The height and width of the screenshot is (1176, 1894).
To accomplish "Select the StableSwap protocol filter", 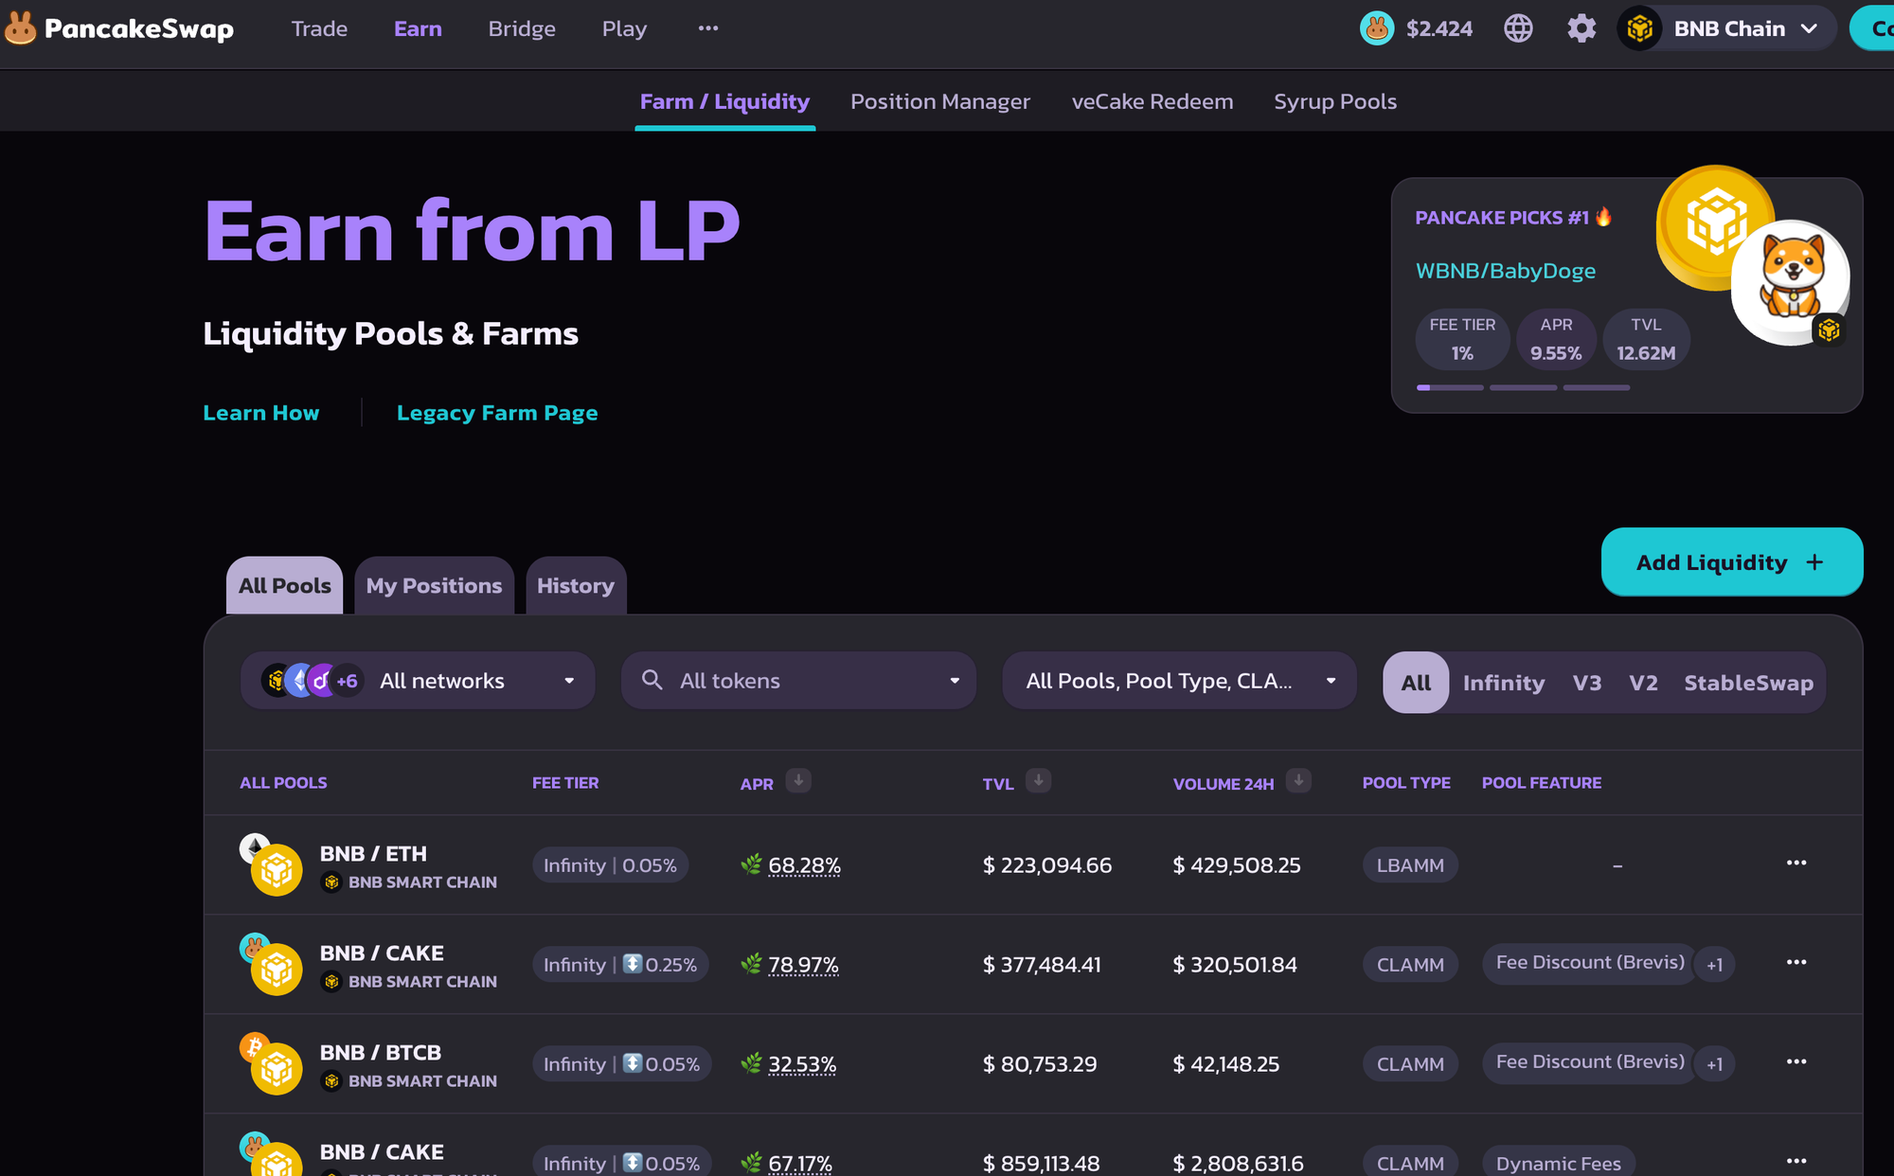I will pos(1748,682).
